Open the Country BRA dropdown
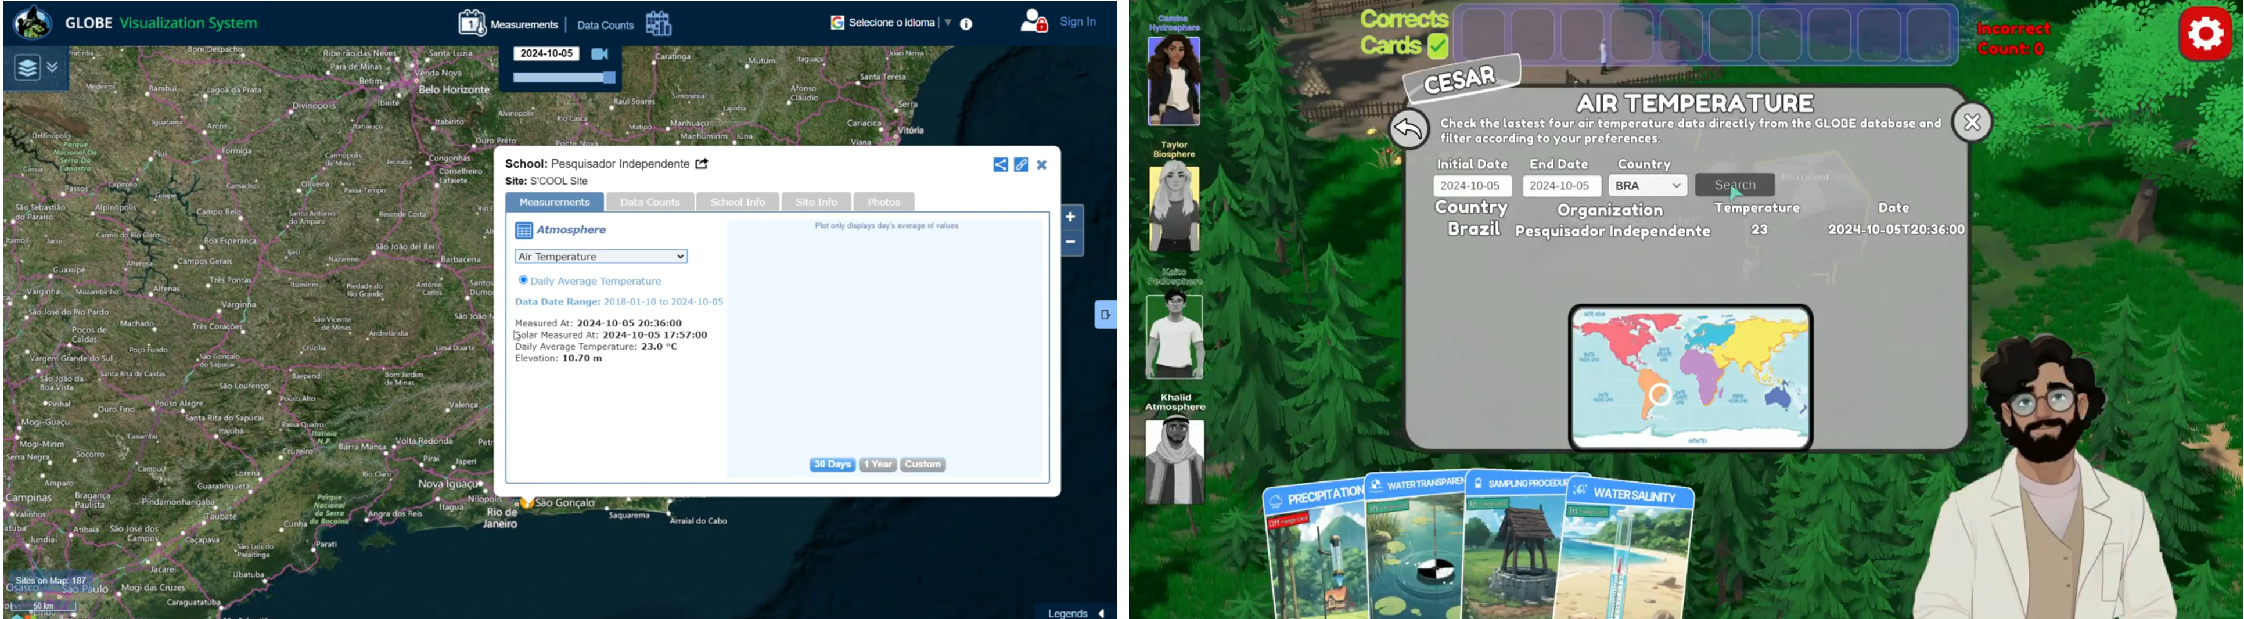Image resolution: width=2244 pixels, height=619 pixels. pyautogui.click(x=1647, y=185)
